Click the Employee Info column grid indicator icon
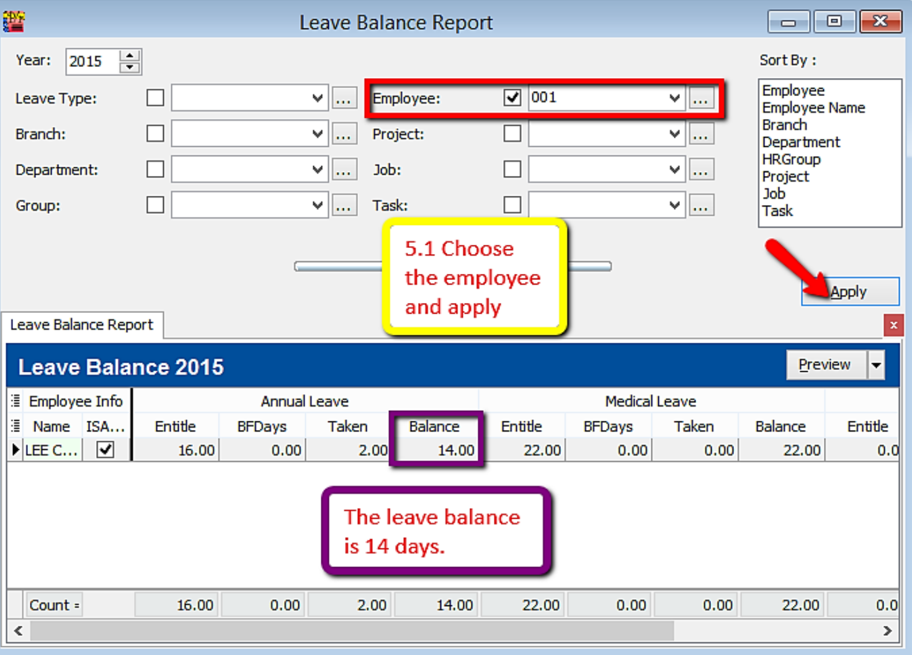Image resolution: width=912 pixels, height=655 pixels. tap(16, 402)
